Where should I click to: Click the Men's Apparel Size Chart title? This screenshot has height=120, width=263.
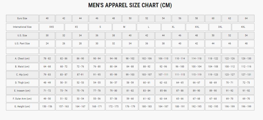(130, 5)
